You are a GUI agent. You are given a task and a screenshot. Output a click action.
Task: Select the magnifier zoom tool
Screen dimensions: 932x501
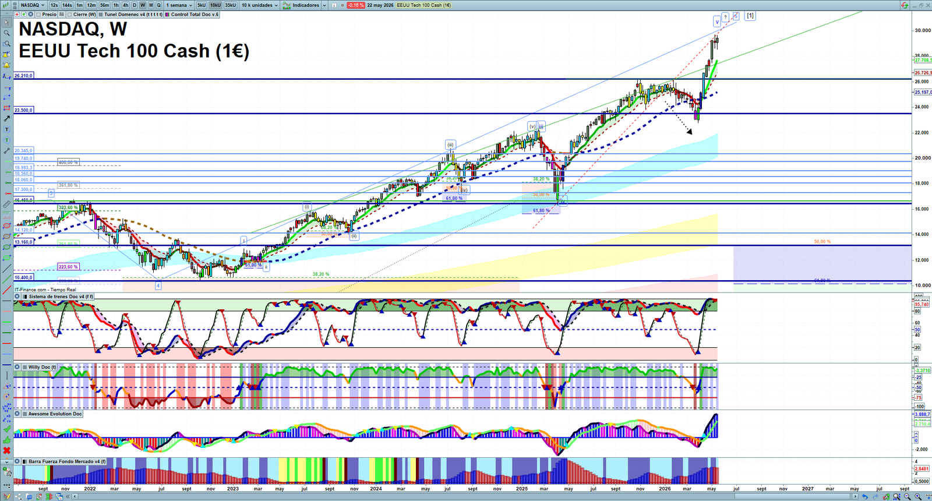click(x=6, y=33)
